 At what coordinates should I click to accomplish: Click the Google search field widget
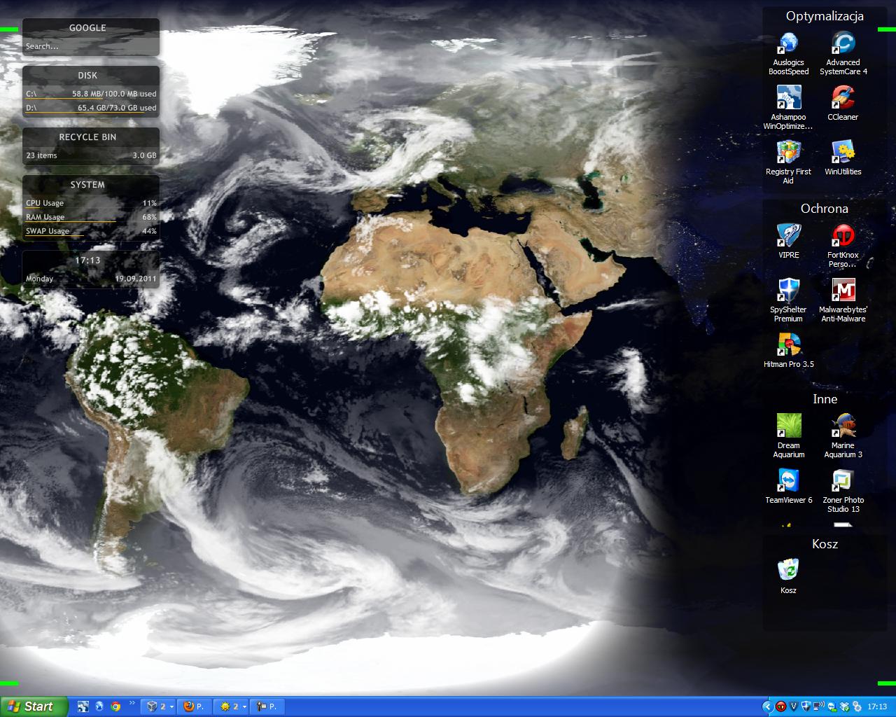91,46
